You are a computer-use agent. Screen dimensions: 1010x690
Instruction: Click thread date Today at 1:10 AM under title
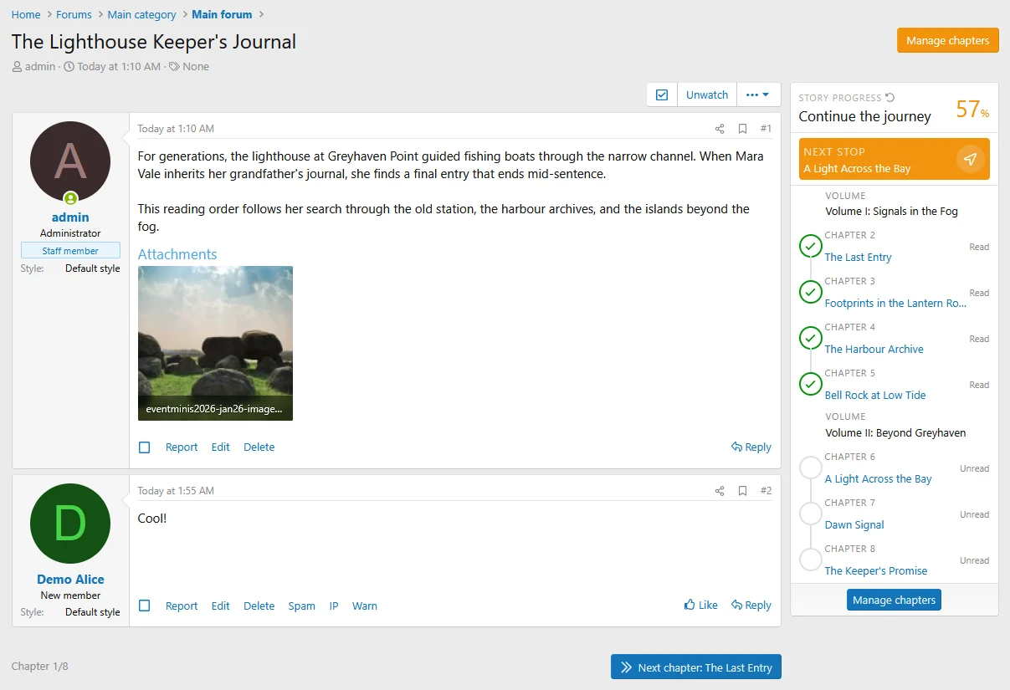click(x=119, y=67)
